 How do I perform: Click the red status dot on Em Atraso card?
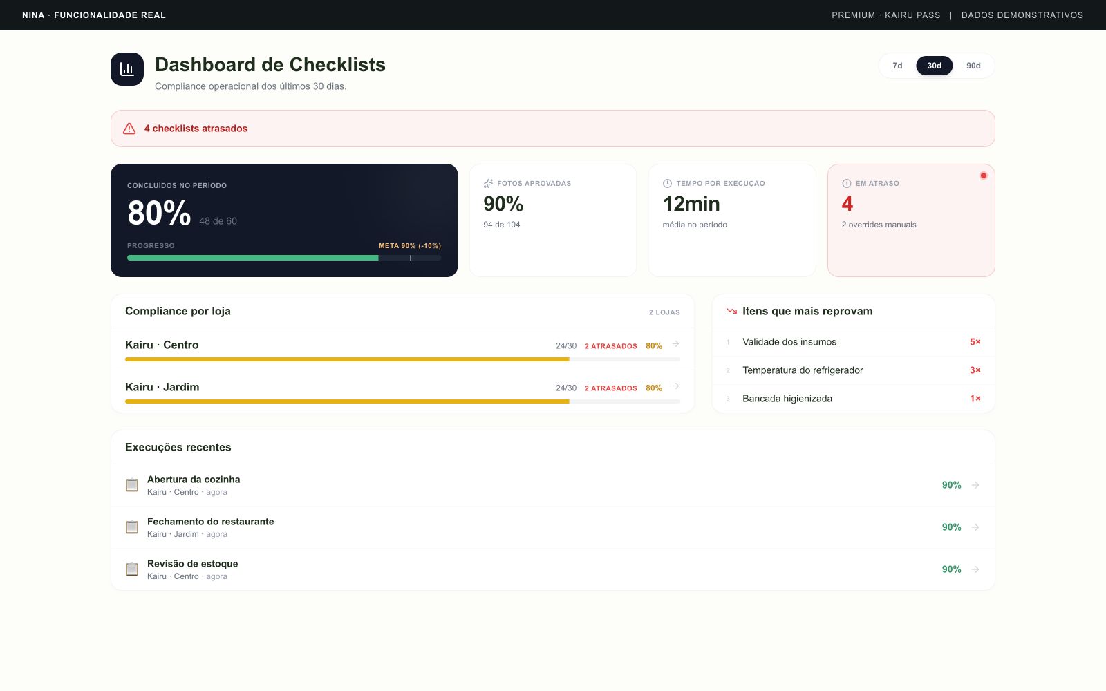click(x=983, y=176)
